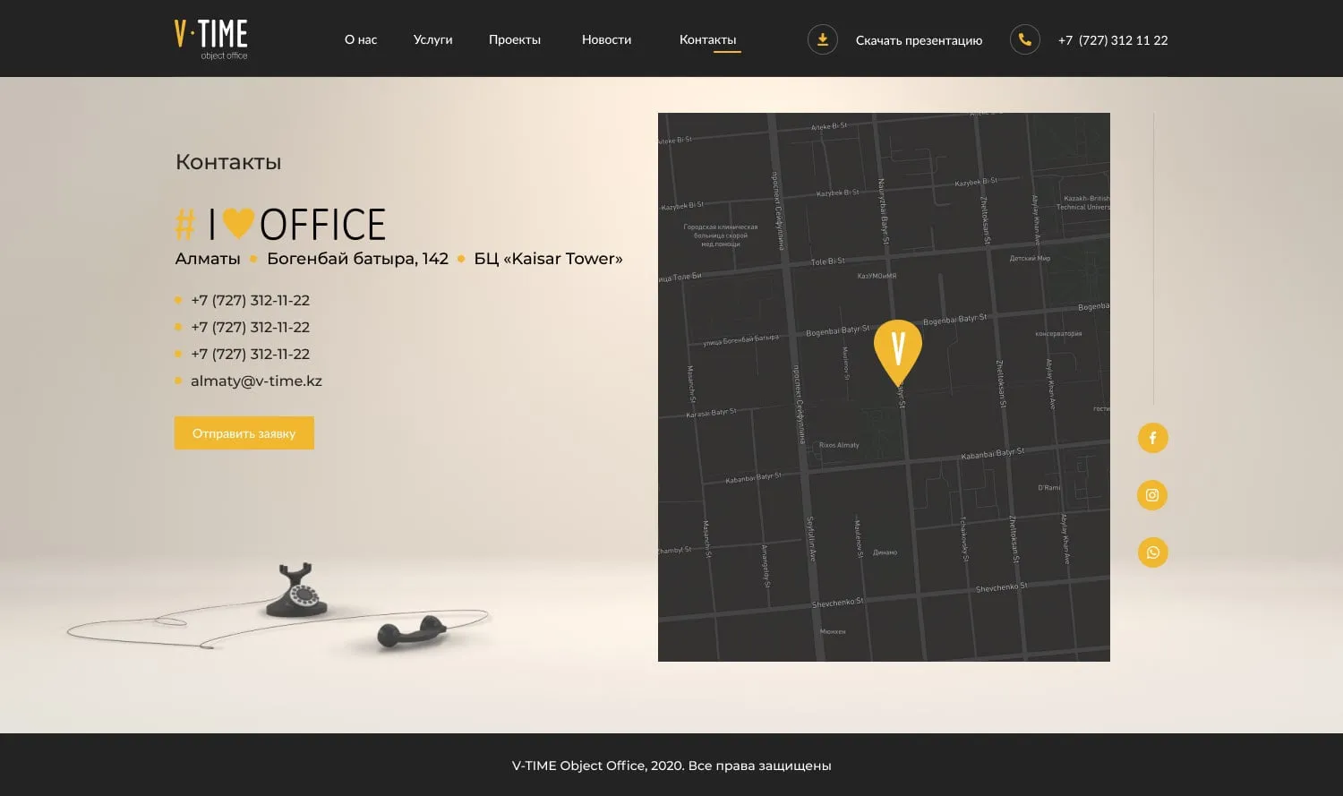Select the Новости navigation item
Screen dimensions: 1343x796
click(x=606, y=39)
